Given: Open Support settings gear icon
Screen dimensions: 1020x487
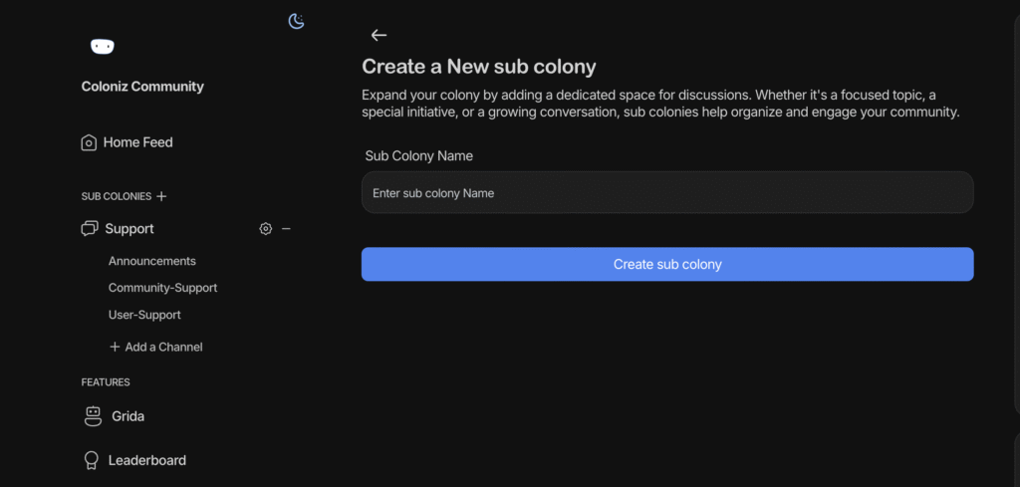Looking at the screenshot, I should click(x=265, y=229).
